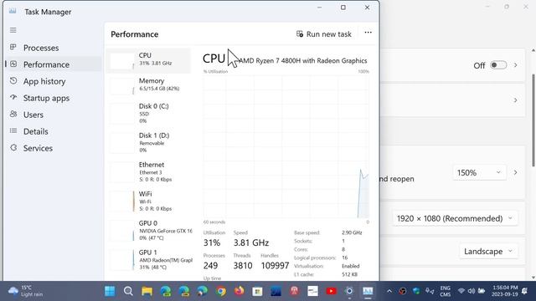Expand the chevron beside the Off toggle

516,65
